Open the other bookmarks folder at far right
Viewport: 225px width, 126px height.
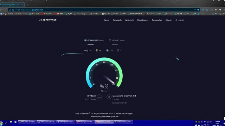pyautogui.click(x=219, y=14)
